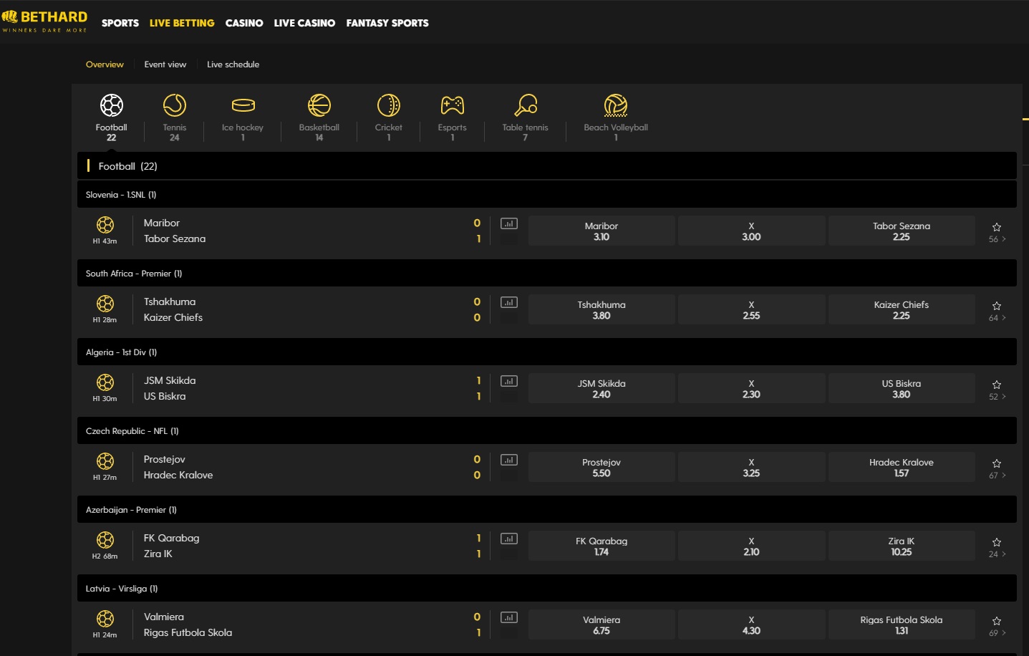The height and width of the screenshot is (656, 1029).
Task: Bet on US Biskra at 3.80
Action: (x=902, y=388)
